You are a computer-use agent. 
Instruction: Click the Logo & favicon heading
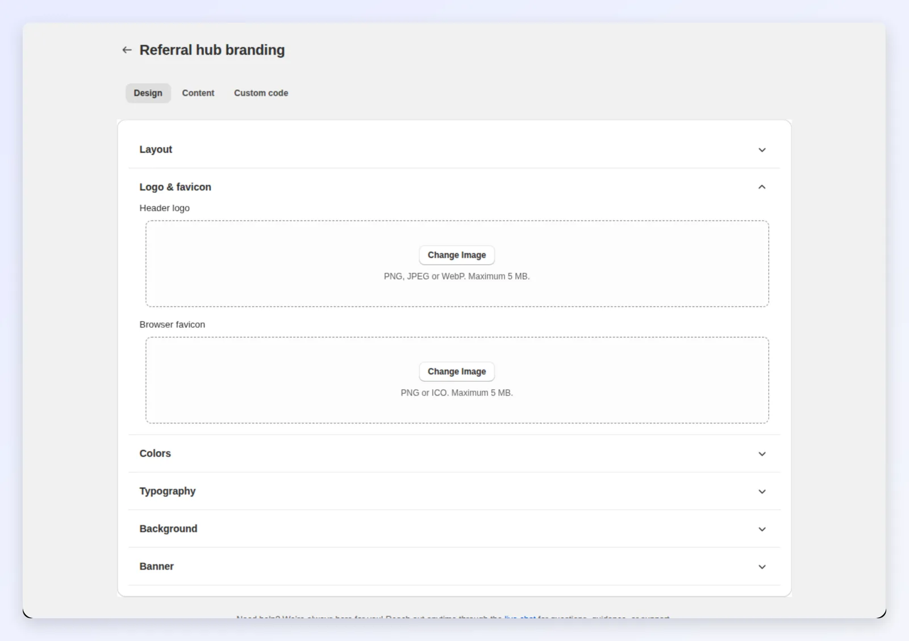[x=175, y=187]
